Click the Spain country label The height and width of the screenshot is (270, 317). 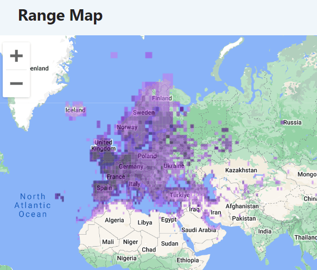(104, 188)
